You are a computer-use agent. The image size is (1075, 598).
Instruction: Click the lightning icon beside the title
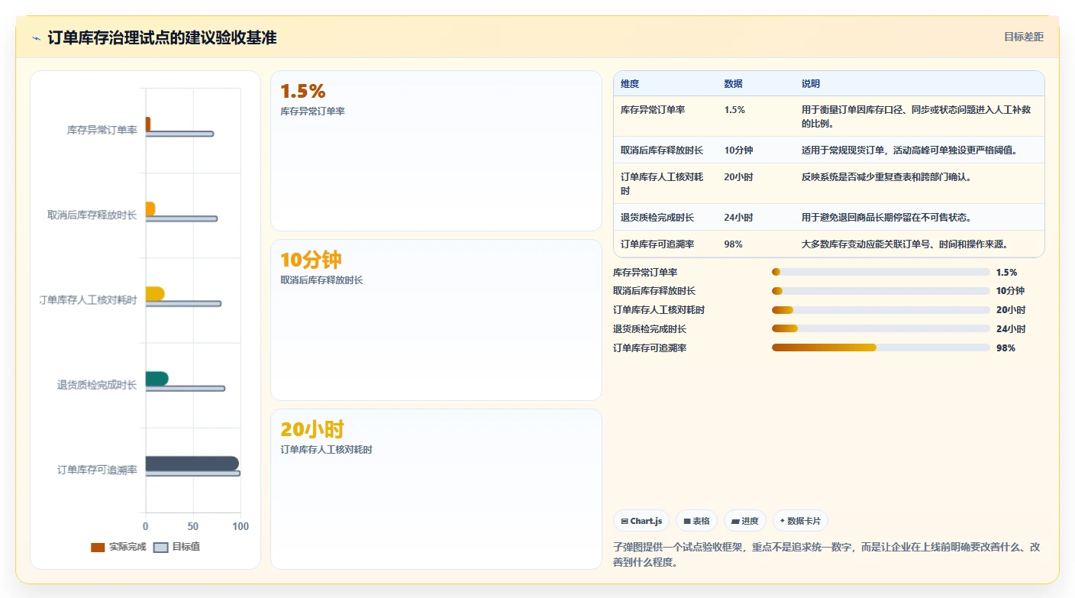tap(37, 38)
